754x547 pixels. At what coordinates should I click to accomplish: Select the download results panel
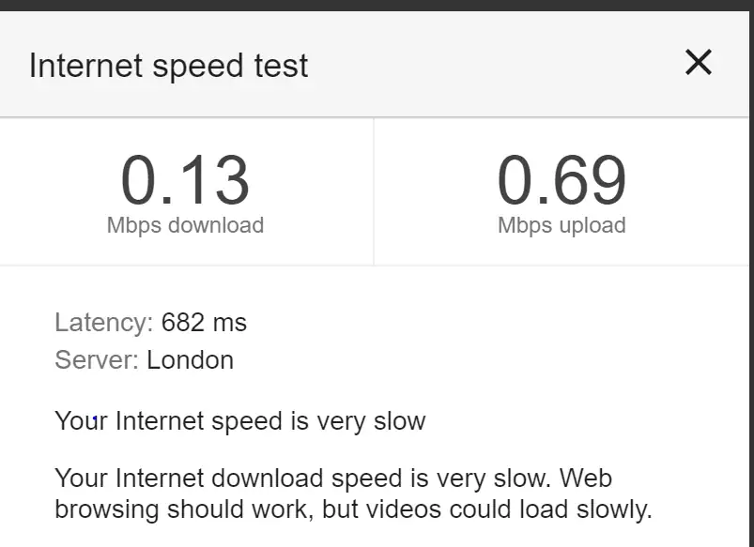[186, 192]
